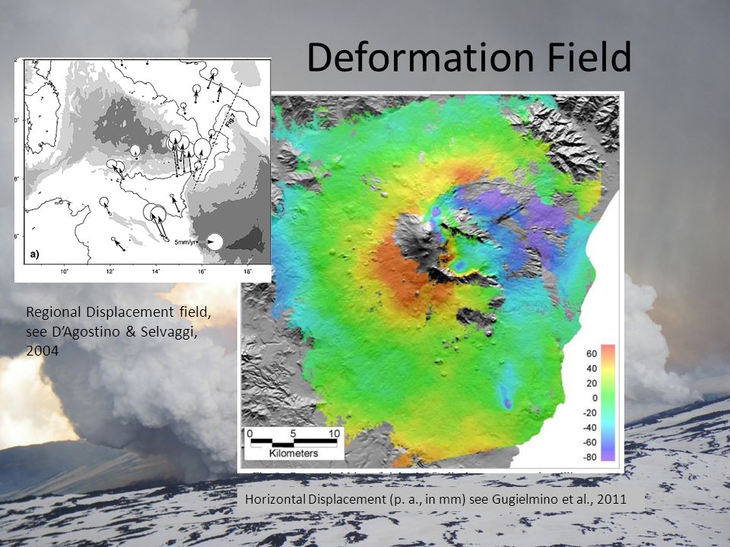Click the '16°' longitude axis label

click(x=202, y=271)
